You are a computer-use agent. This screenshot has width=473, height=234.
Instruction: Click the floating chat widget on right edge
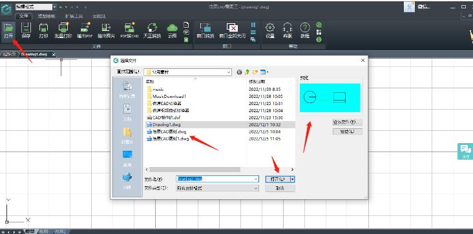tap(465, 151)
